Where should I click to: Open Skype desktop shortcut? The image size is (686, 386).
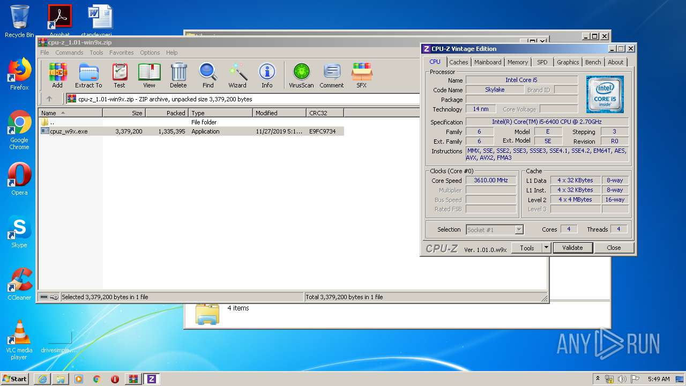[19, 232]
